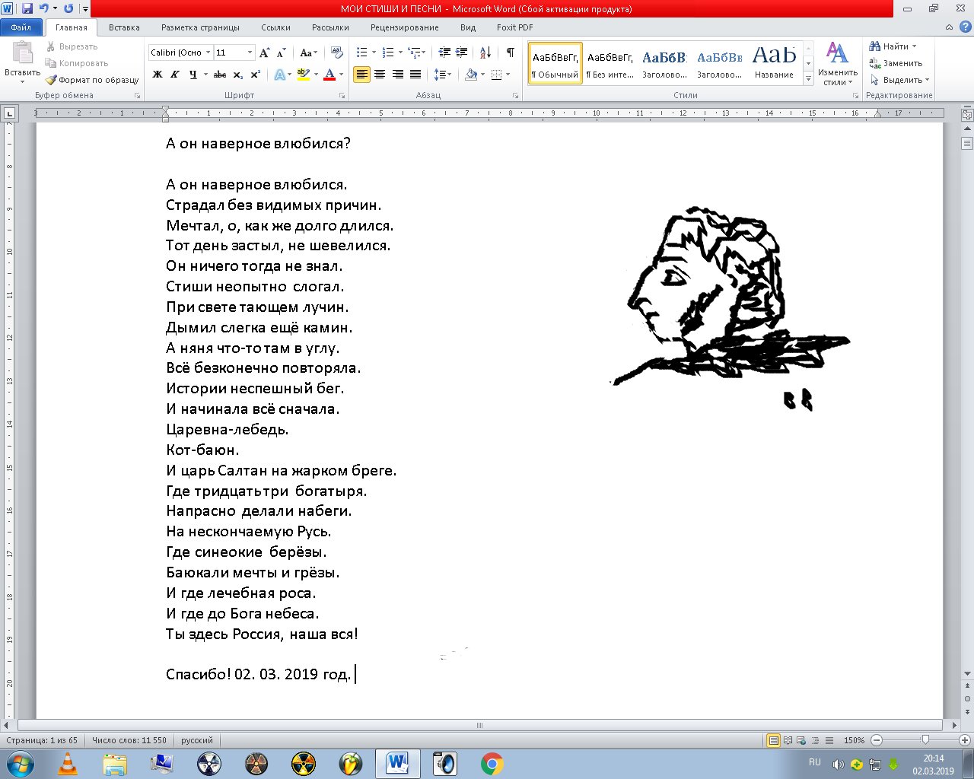Click the font color red A swatch

(x=329, y=75)
